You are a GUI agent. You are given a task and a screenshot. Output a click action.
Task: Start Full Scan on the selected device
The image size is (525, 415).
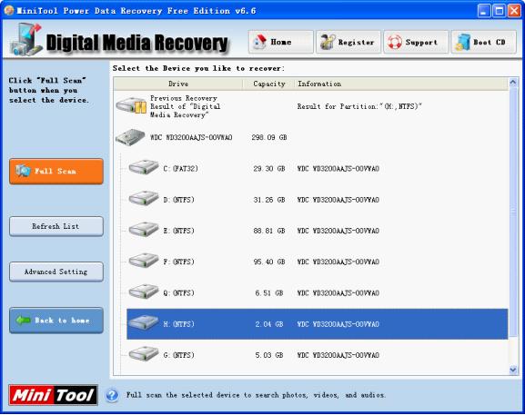click(56, 172)
